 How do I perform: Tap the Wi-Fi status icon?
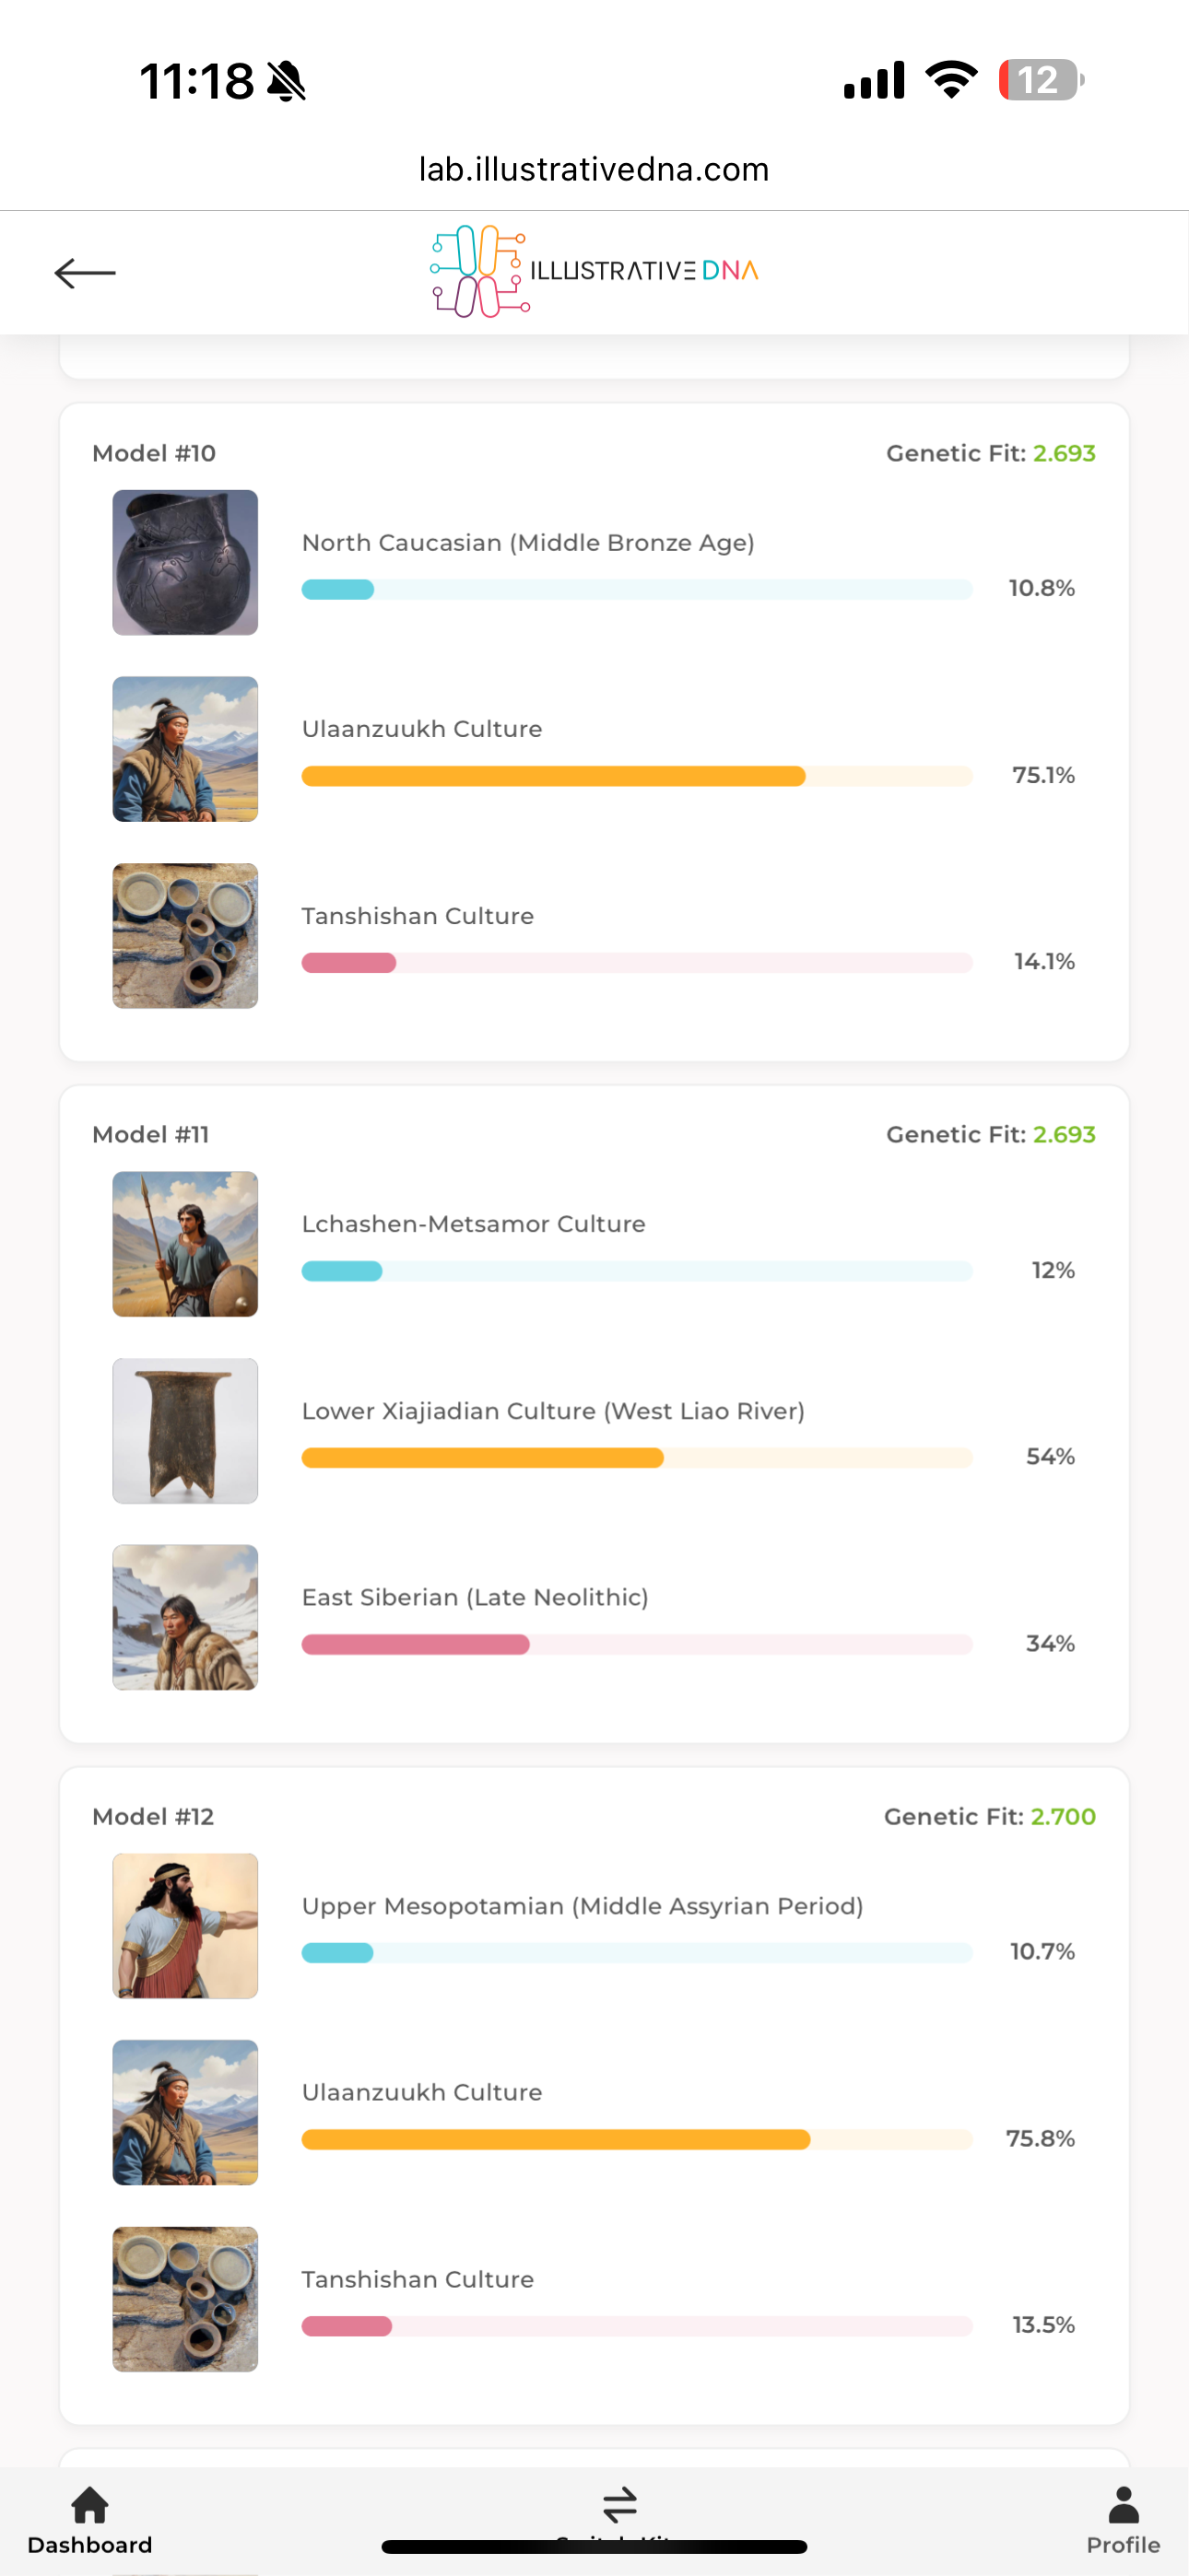click(951, 80)
